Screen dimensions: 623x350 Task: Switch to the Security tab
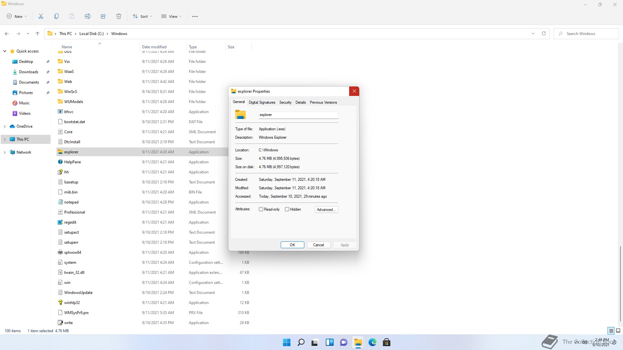click(285, 102)
